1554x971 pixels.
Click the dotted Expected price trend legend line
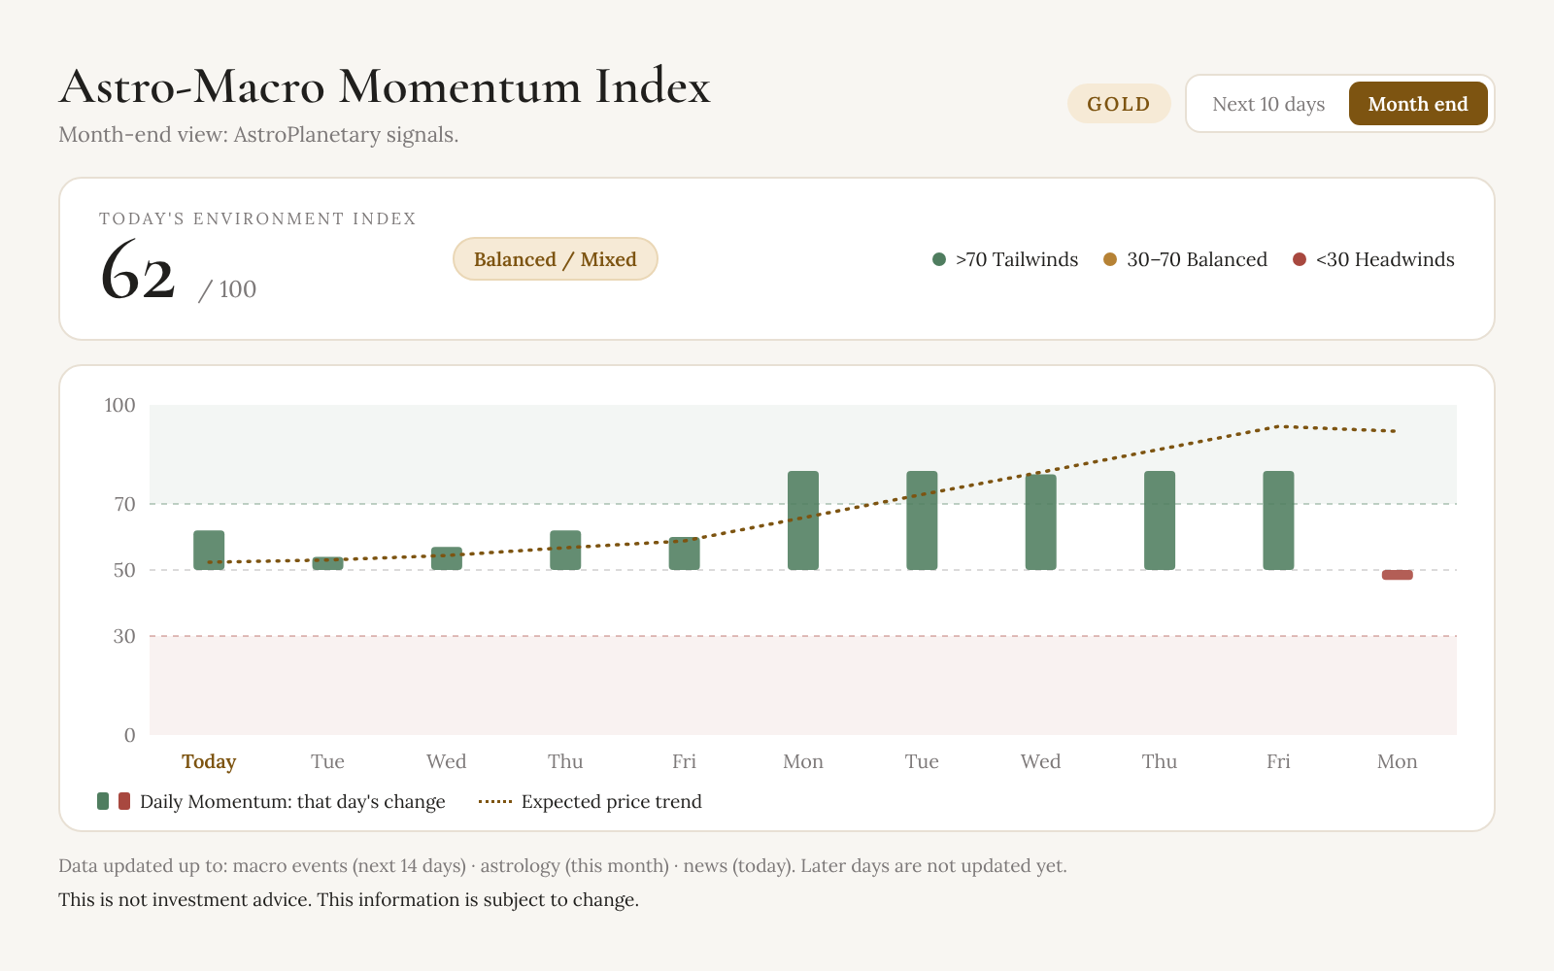[x=495, y=802]
